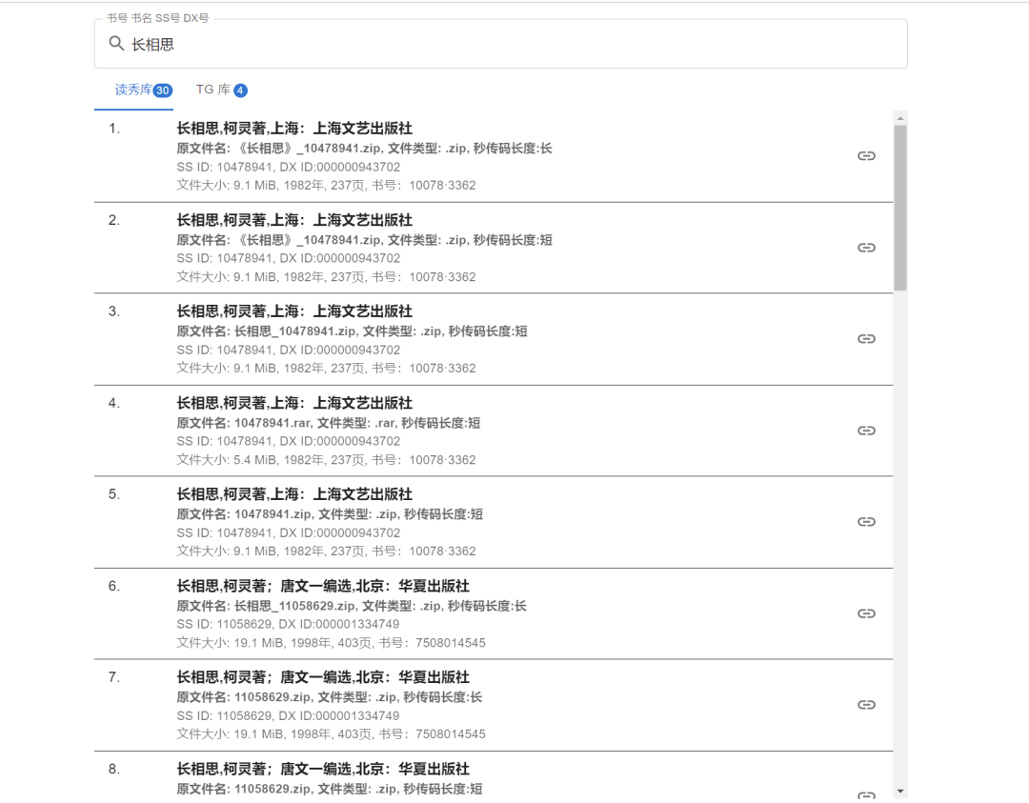Focus the 长相思 search input field

tap(501, 44)
